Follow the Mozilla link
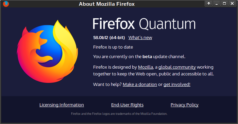The width and height of the screenshot is (238, 124). coord(146,67)
